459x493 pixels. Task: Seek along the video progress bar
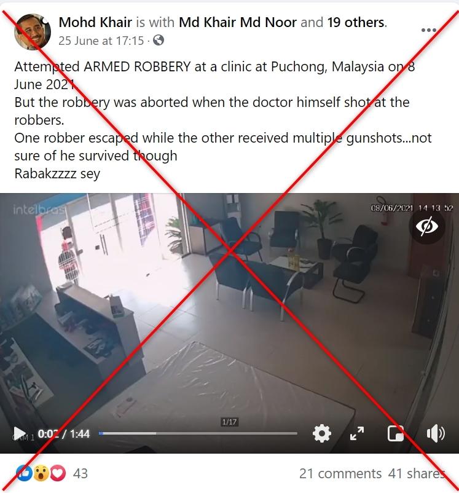pyautogui.click(x=198, y=433)
